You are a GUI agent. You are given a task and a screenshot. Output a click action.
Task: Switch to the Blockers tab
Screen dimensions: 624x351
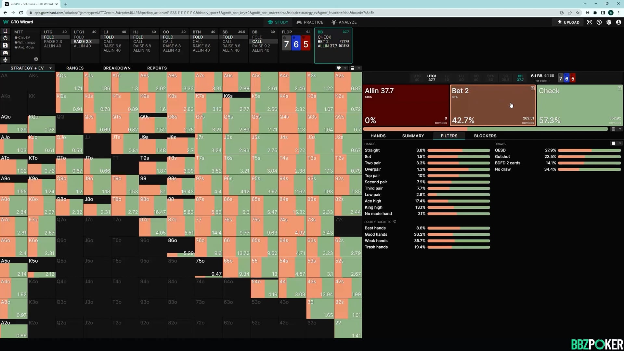pyautogui.click(x=485, y=136)
